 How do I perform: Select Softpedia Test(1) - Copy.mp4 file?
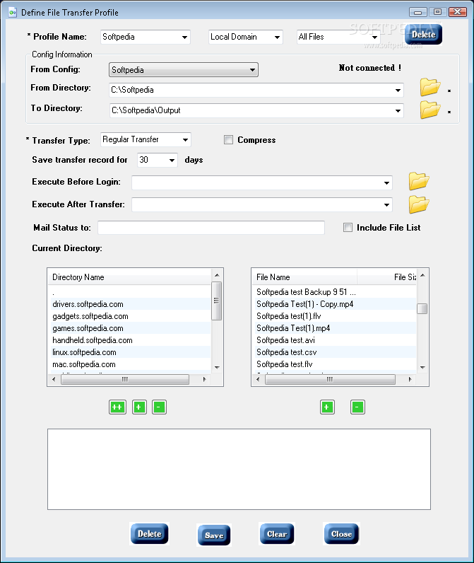[x=334, y=304]
